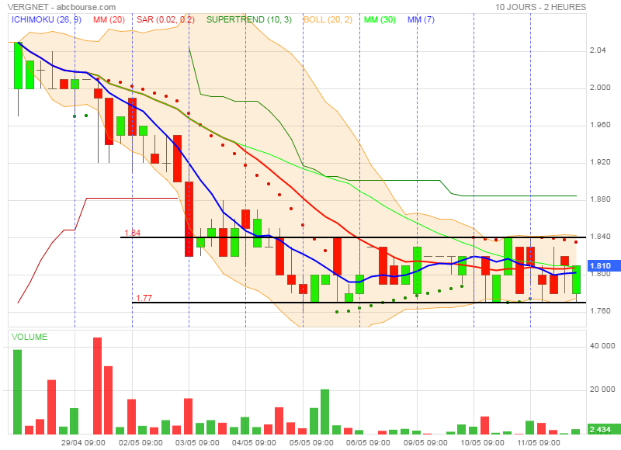
Task: Click the 1.920 price axis value
Action: [x=600, y=162]
